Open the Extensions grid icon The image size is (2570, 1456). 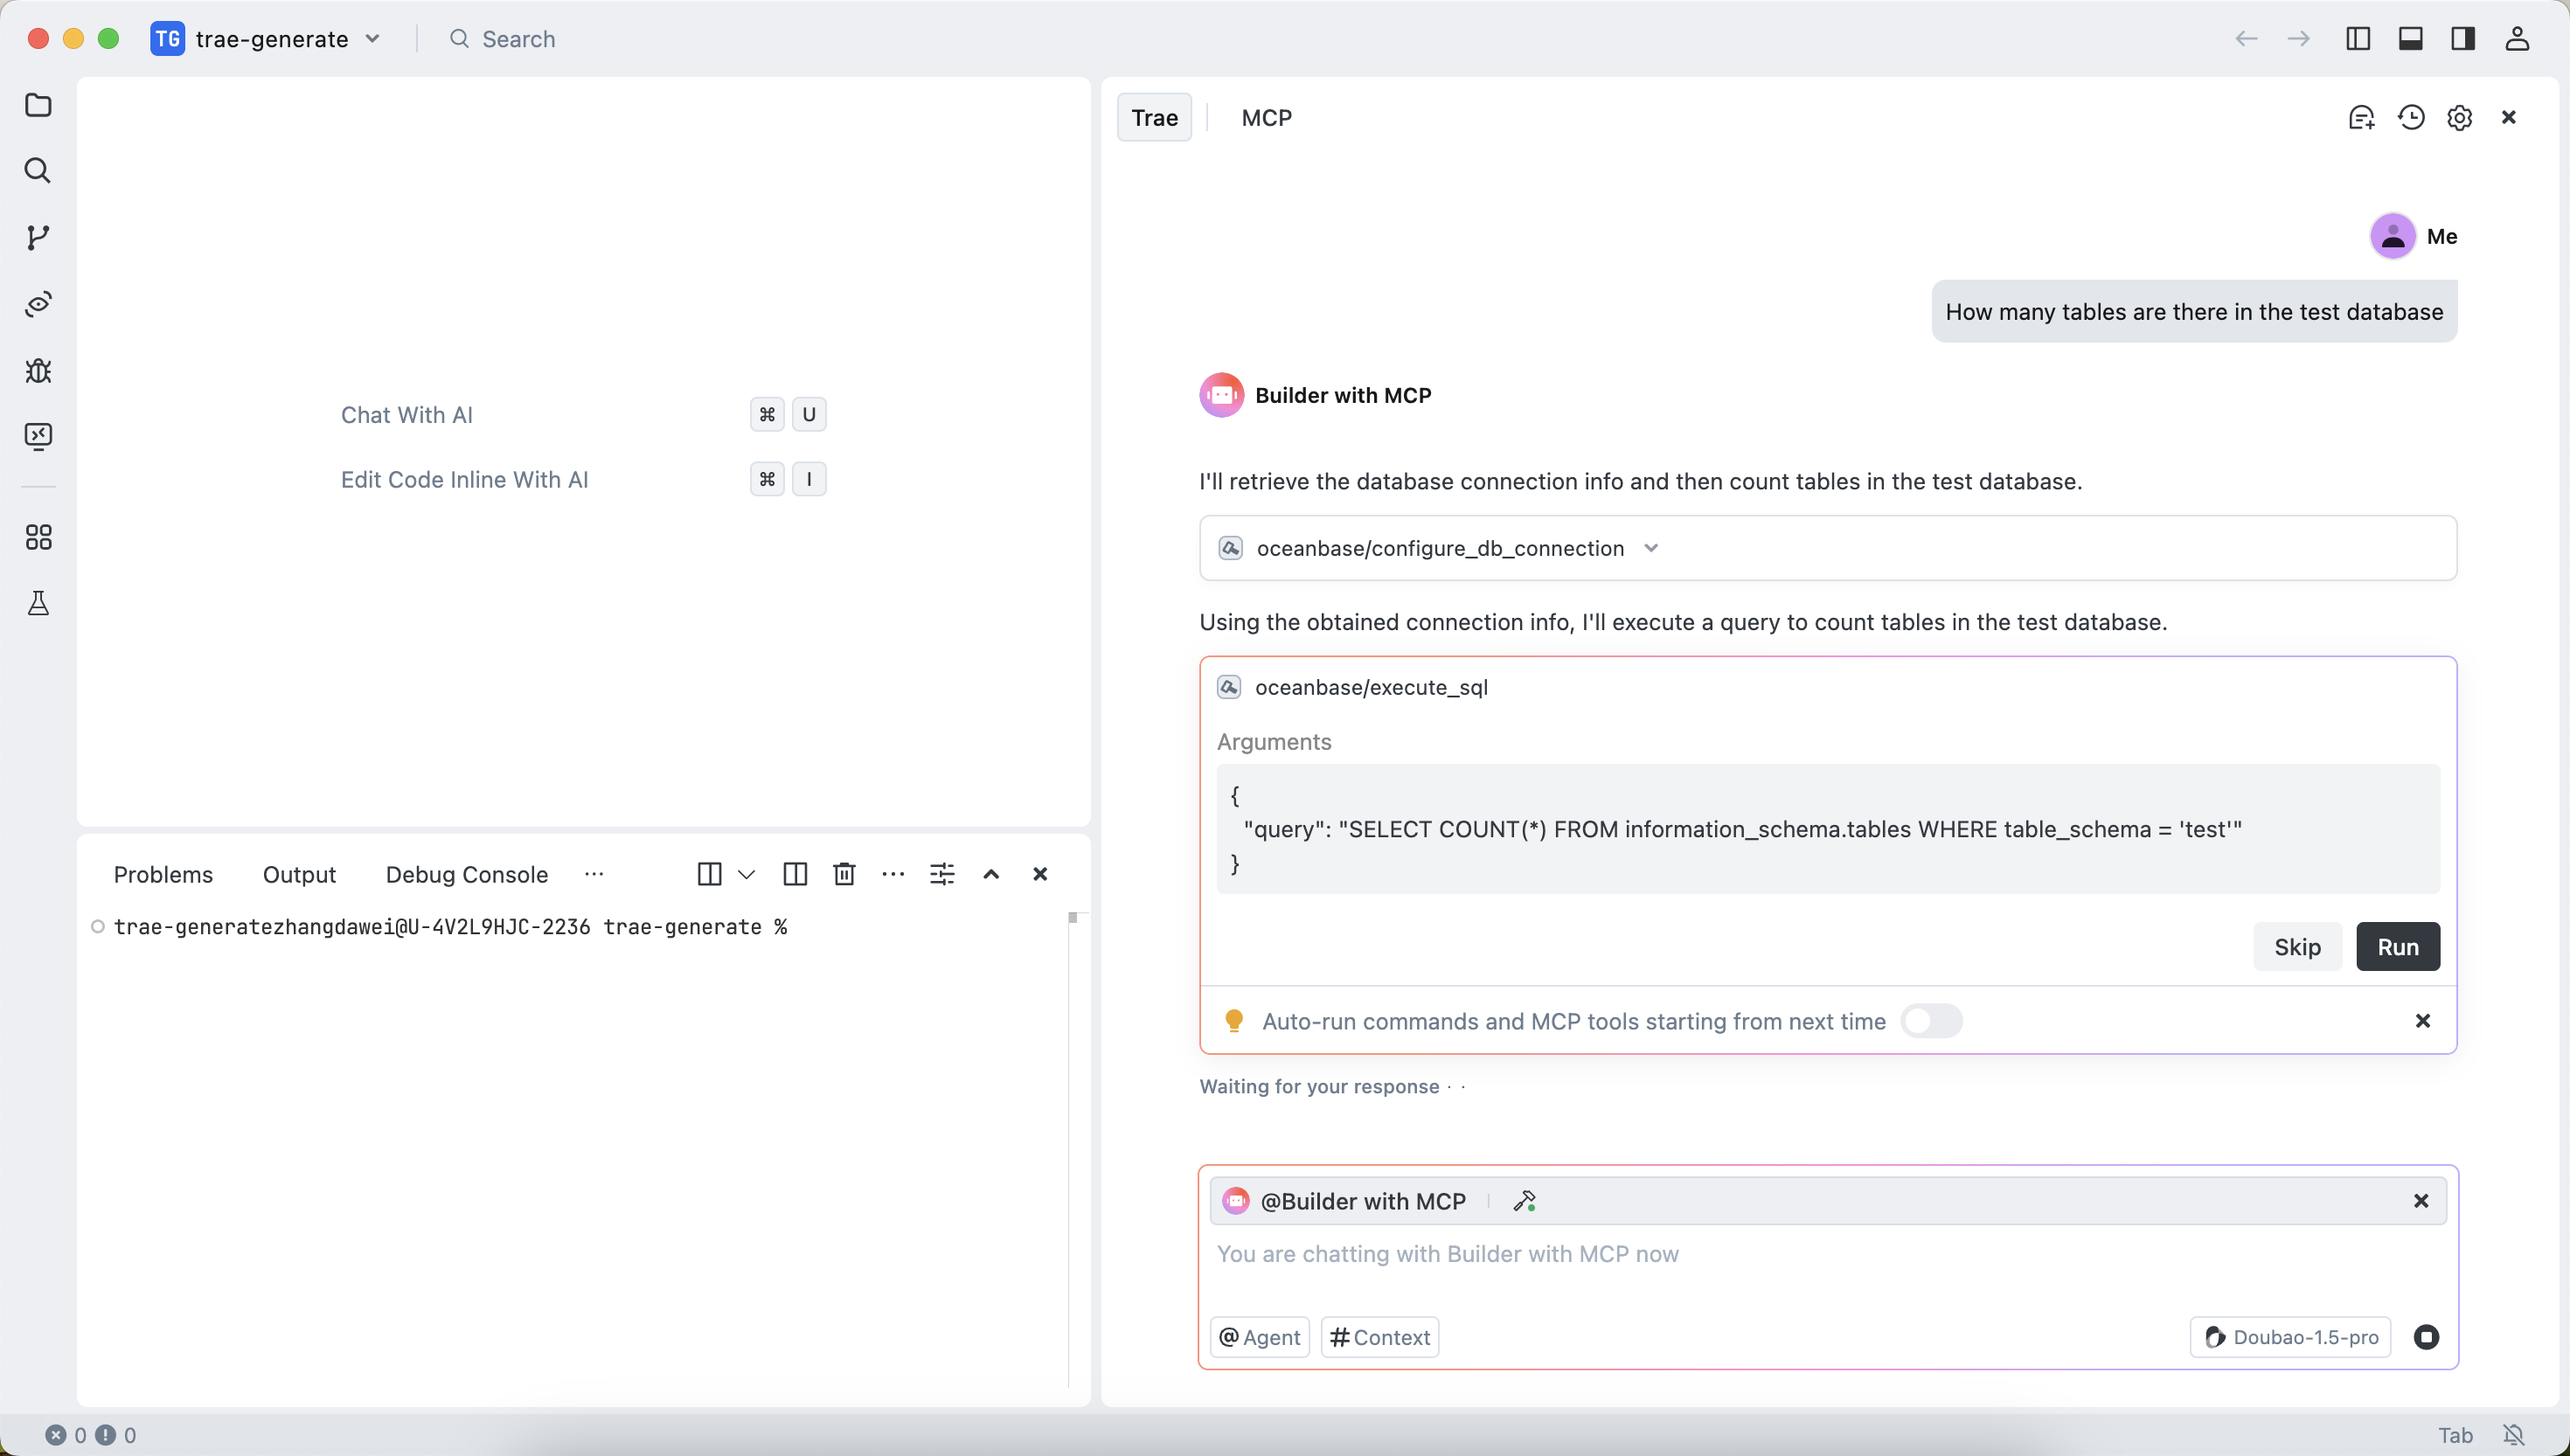38,538
